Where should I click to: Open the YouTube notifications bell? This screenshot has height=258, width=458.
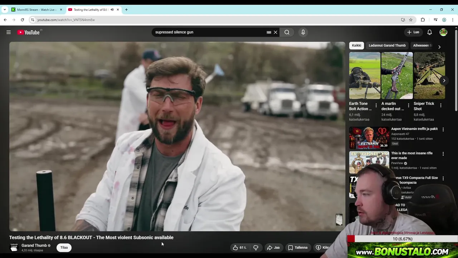(x=430, y=32)
